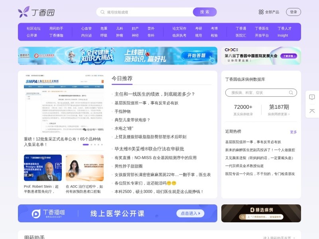
Task: Open 丁香通 in navigation bar
Action: (x=241, y=28)
